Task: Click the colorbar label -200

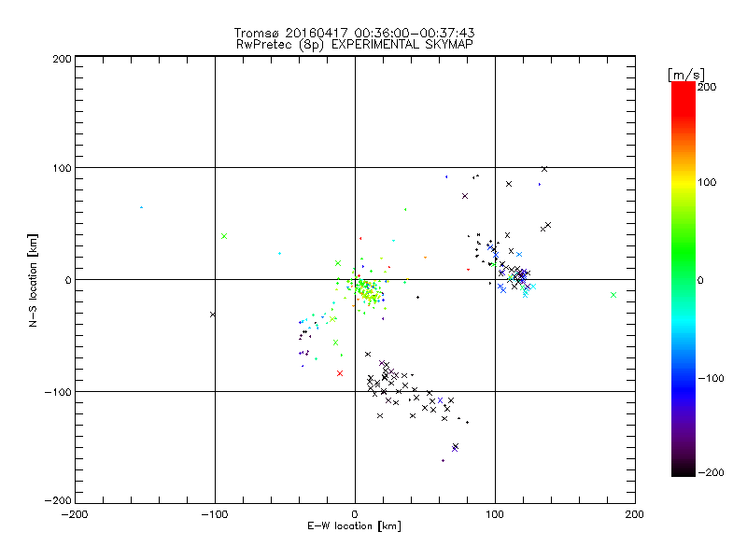Action: click(x=711, y=472)
